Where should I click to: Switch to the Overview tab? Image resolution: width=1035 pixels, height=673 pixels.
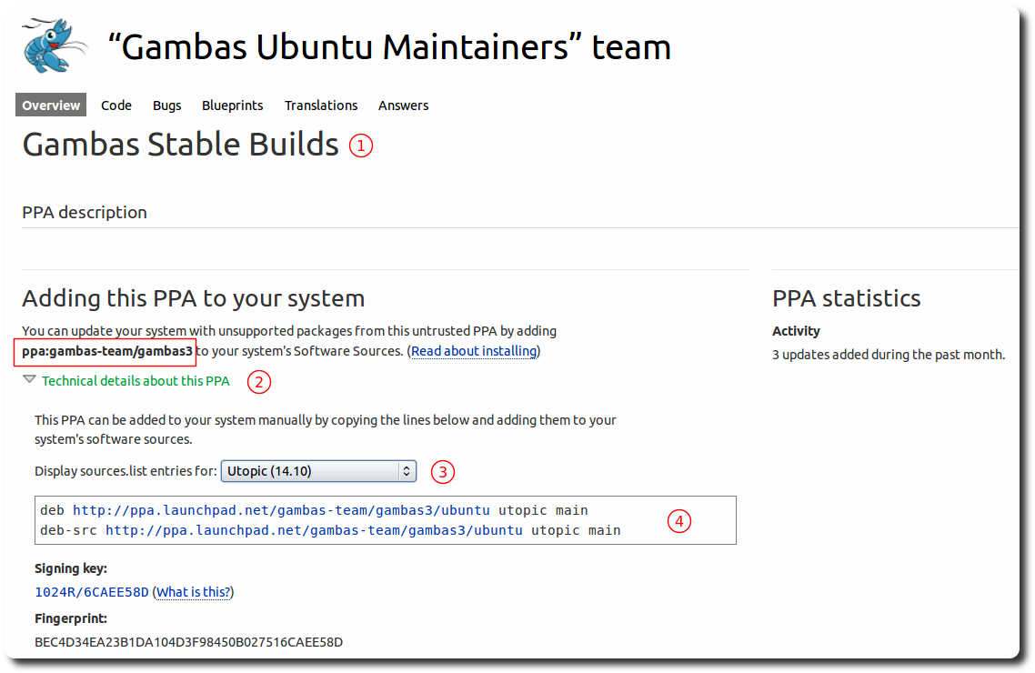[51, 105]
